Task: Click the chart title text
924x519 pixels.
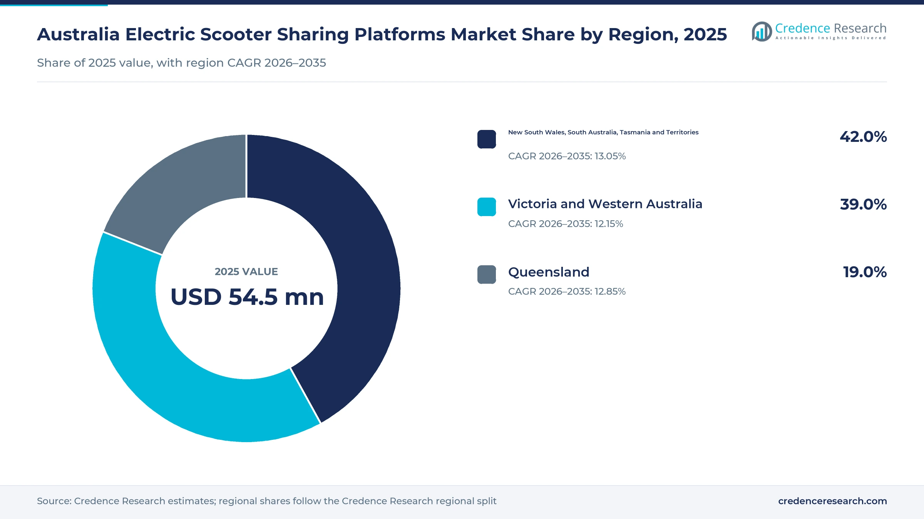Action: [382, 34]
